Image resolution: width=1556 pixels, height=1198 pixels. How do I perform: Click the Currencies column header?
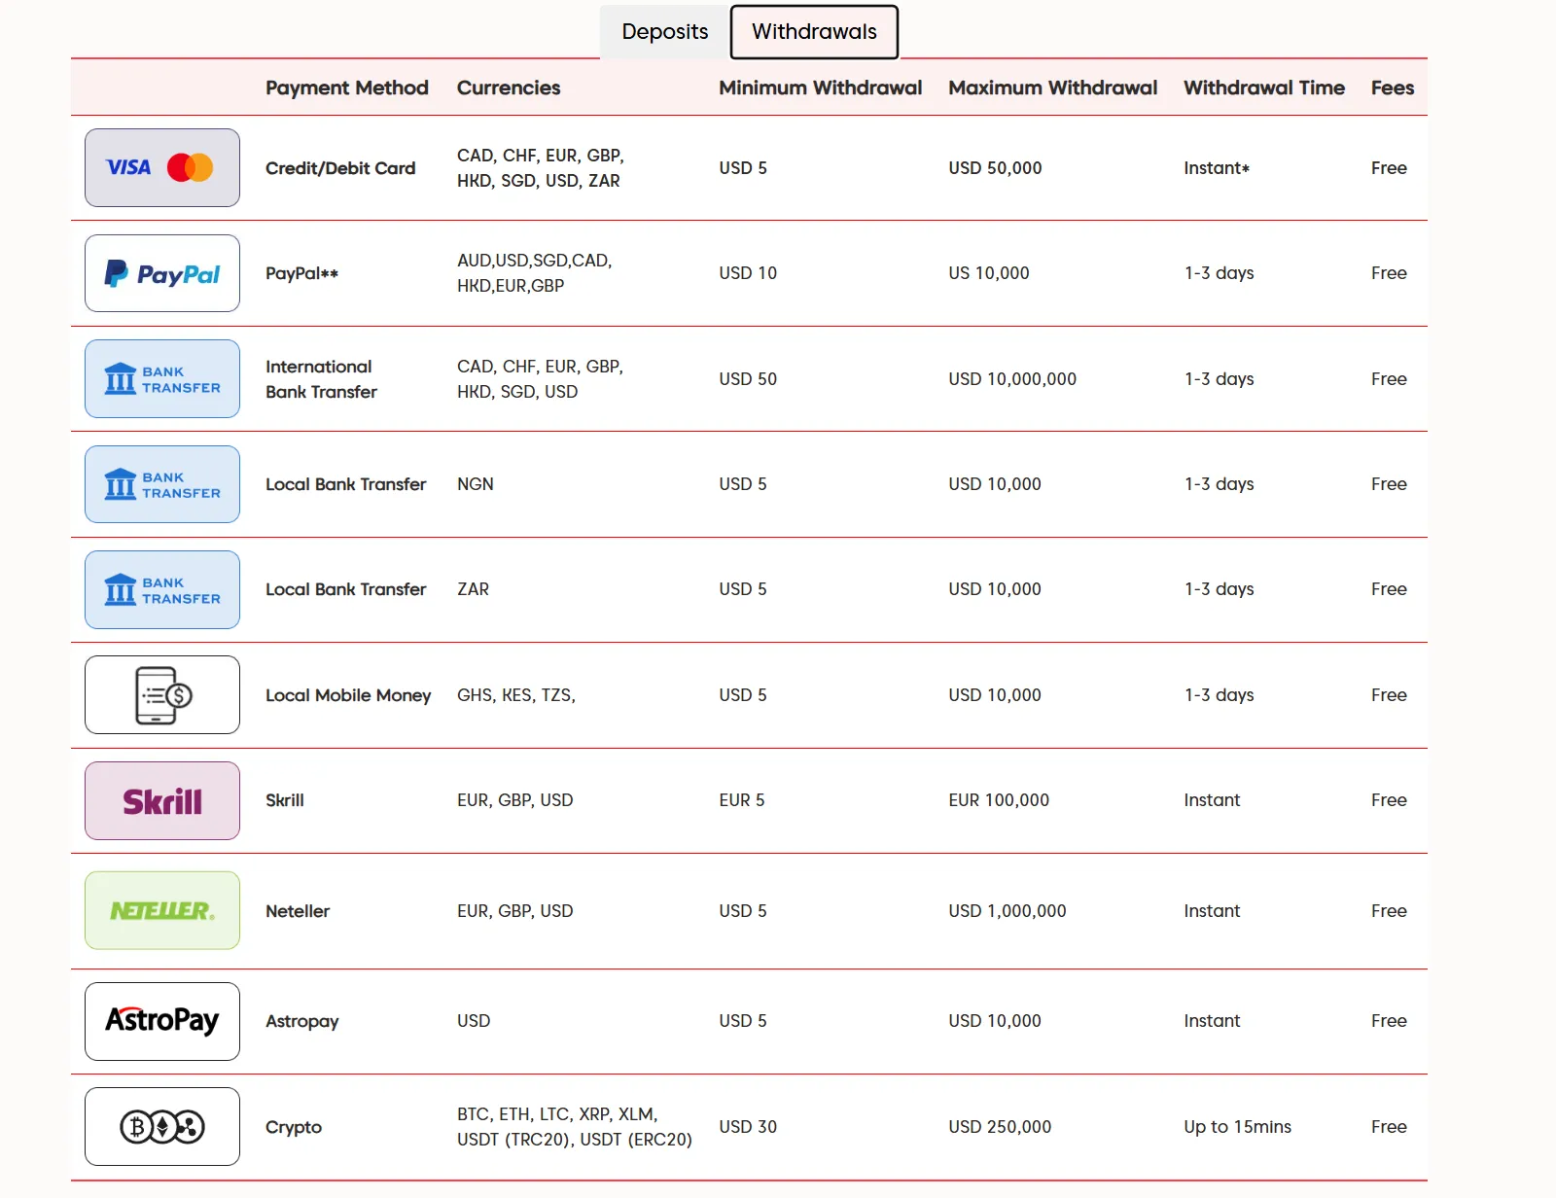509,88
